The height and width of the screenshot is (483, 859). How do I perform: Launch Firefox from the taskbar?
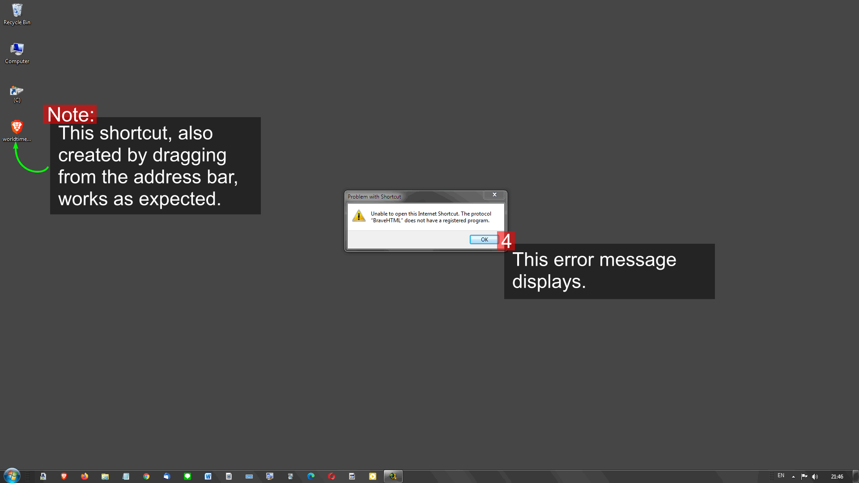coord(85,476)
